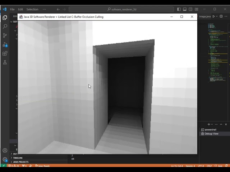Open the overflow menu after the Selection menu
Image resolution: width=230 pixels, height=172 pixels.
(x=44, y=9)
